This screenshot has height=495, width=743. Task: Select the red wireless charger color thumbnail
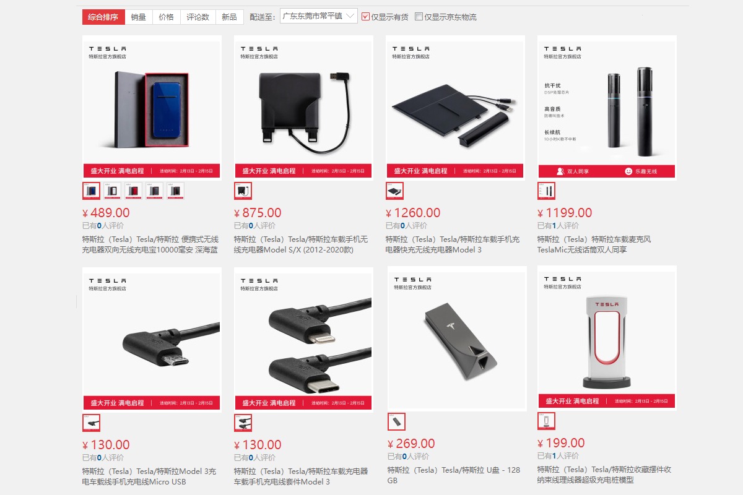(x=133, y=191)
